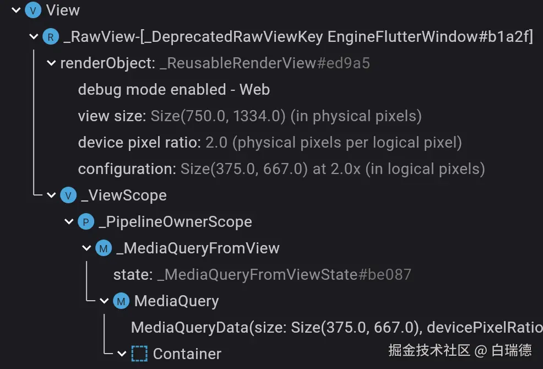Collapse the Container node chevron
543x369 pixels.
tap(122, 354)
